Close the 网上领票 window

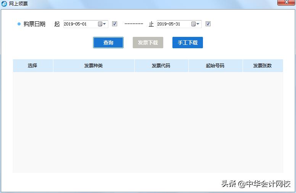tap(286, 2)
